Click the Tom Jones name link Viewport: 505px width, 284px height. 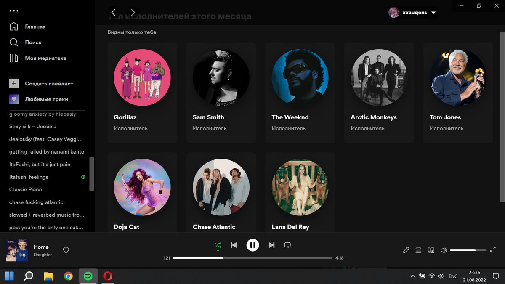click(445, 117)
